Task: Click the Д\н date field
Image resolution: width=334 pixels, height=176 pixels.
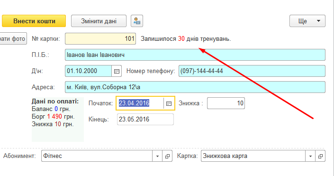Action: [x=89, y=71]
